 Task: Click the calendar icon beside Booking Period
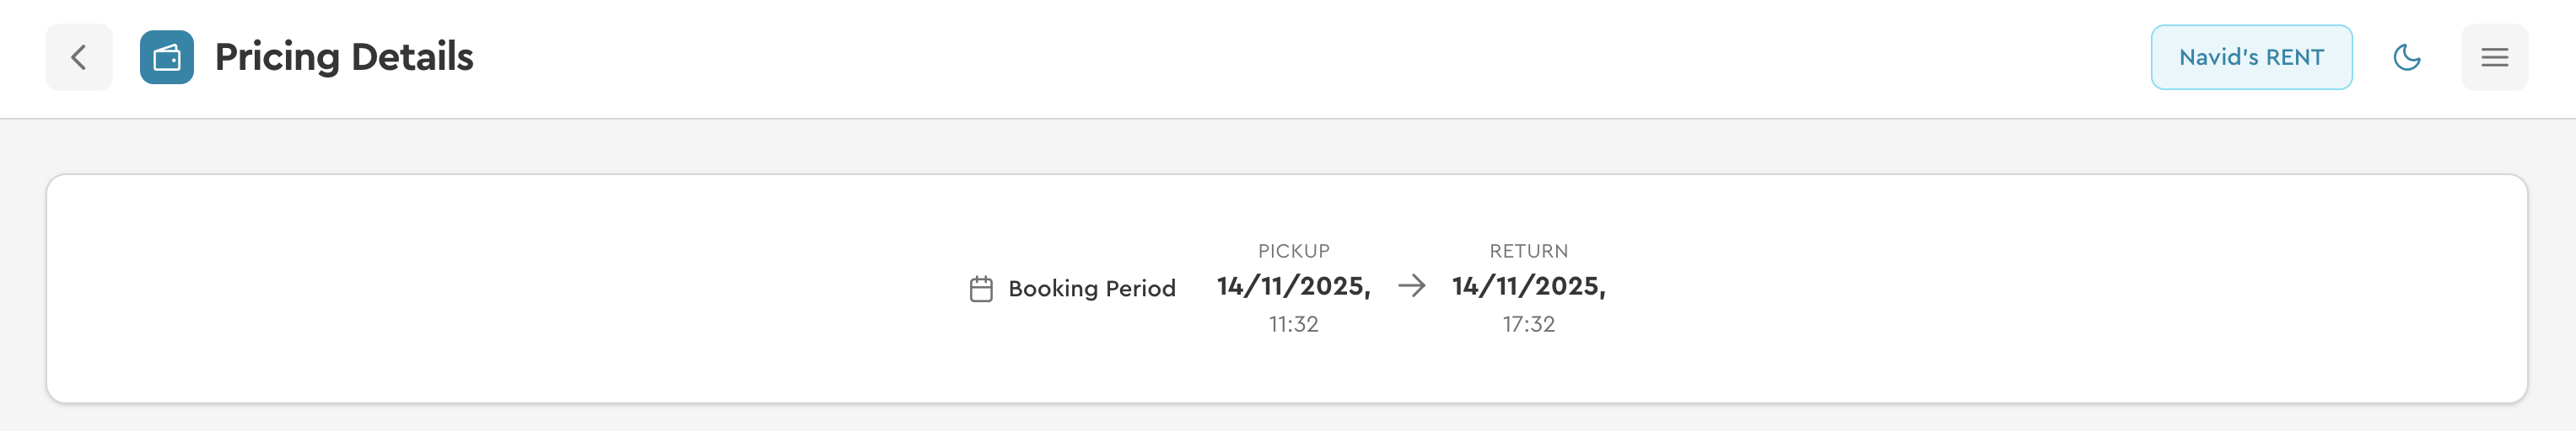(x=981, y=290)
